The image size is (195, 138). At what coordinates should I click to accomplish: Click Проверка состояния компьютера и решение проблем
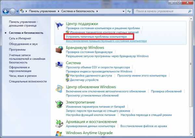click(103, 28)
